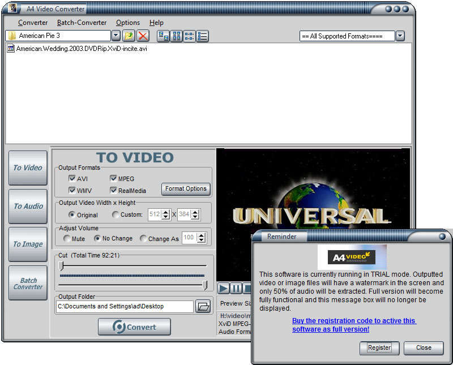The image size is (453, 365).
Task: Open the folder browse icon in toolbar
Action: click(129, 36)
